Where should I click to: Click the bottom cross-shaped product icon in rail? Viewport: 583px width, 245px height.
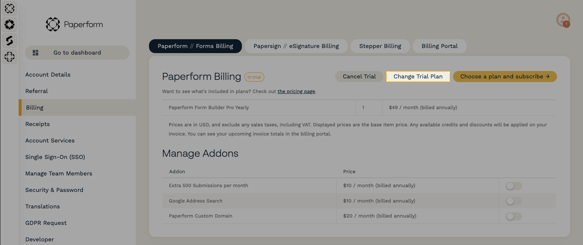[x=9, y=56]
